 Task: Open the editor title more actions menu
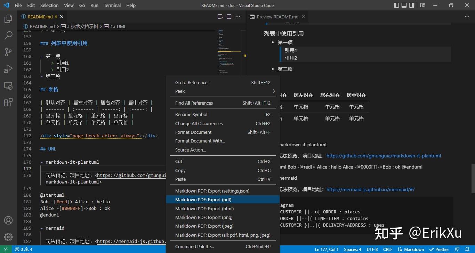pyautogui.click(x=238, y=16)
